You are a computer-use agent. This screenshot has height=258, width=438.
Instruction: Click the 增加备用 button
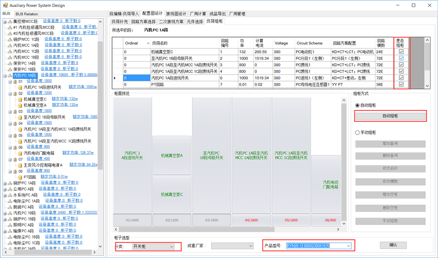tap(390, 144)
